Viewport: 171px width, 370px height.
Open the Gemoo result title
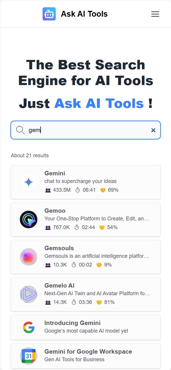pos(55,211)
